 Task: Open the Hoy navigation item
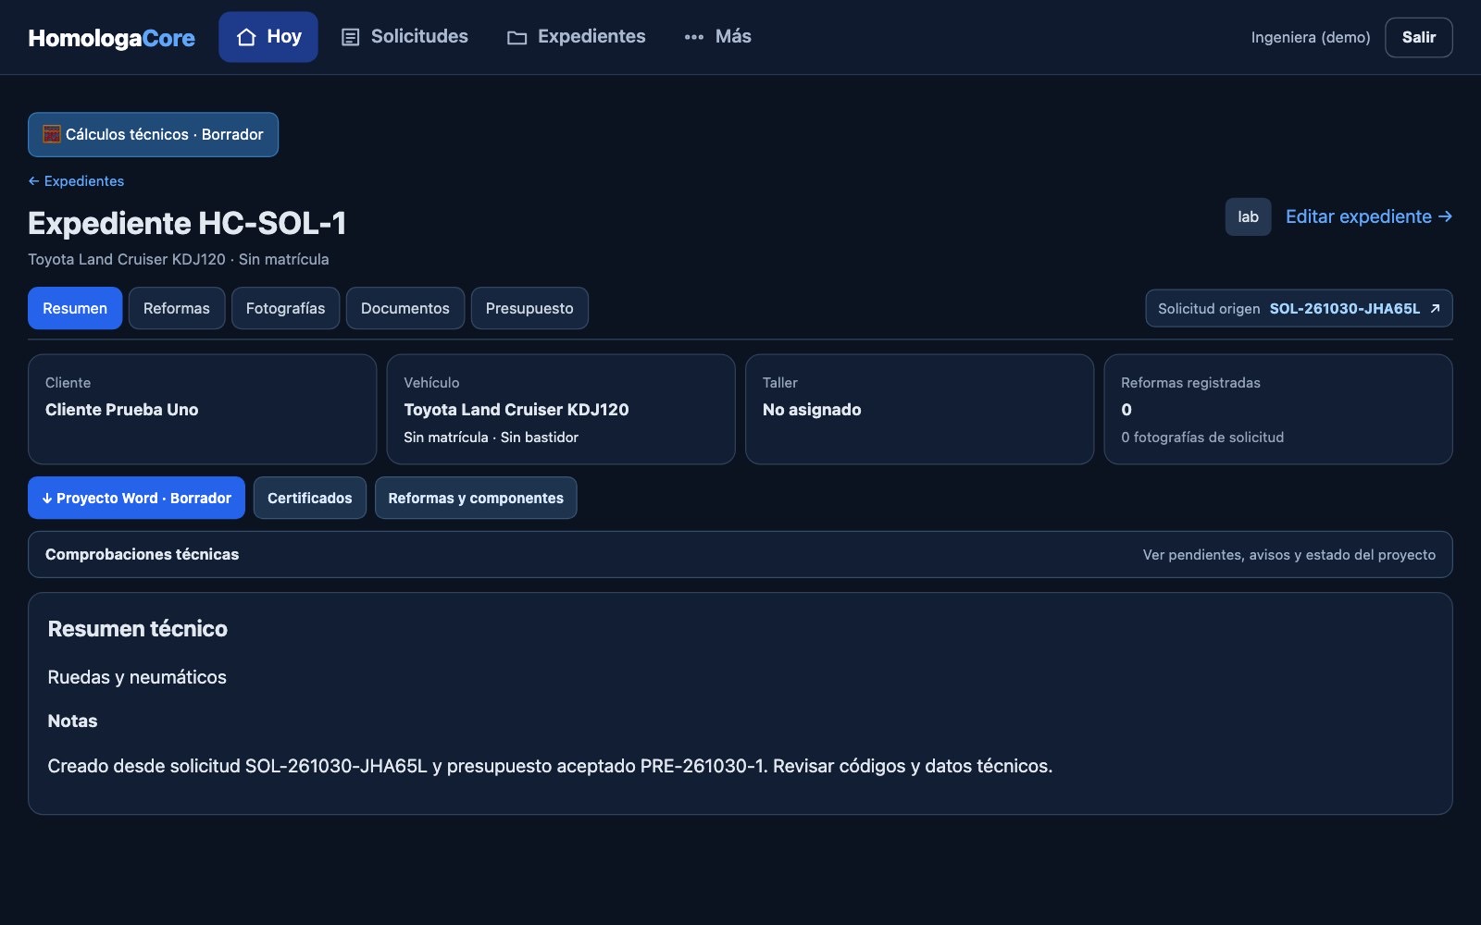(268, 37)
